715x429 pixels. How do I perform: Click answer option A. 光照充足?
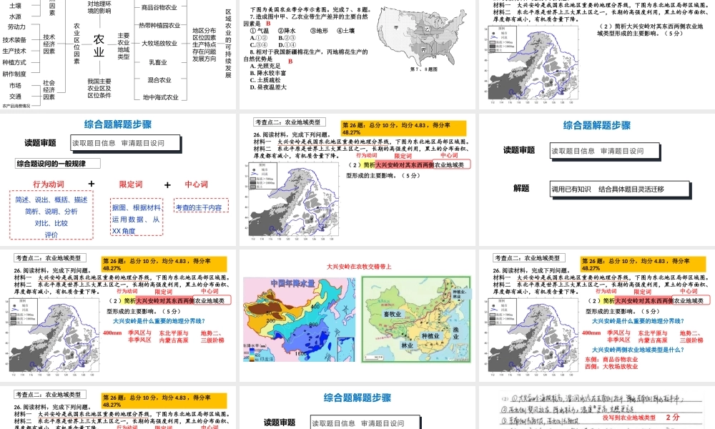pos(265,66)
